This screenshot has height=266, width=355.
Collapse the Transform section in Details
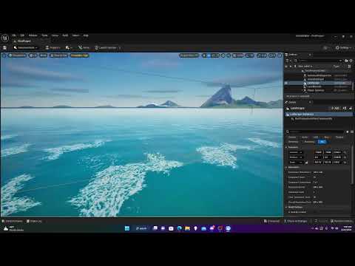[x=286, y=147]
